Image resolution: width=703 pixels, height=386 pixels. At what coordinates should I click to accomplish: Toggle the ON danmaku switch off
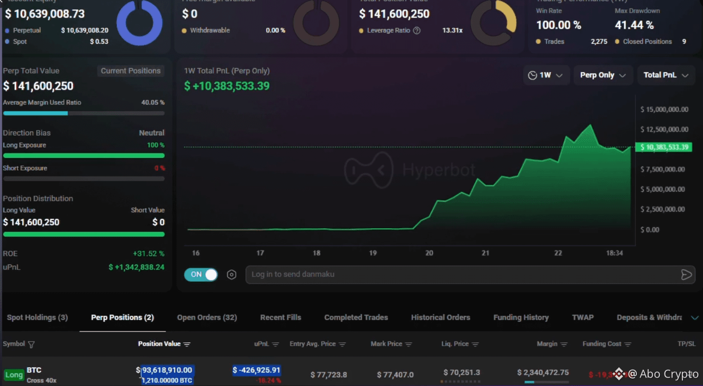tap(201, 275)
